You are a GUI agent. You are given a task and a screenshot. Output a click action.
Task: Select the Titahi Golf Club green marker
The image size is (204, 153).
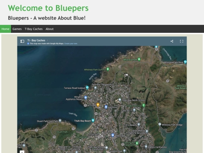144,105
